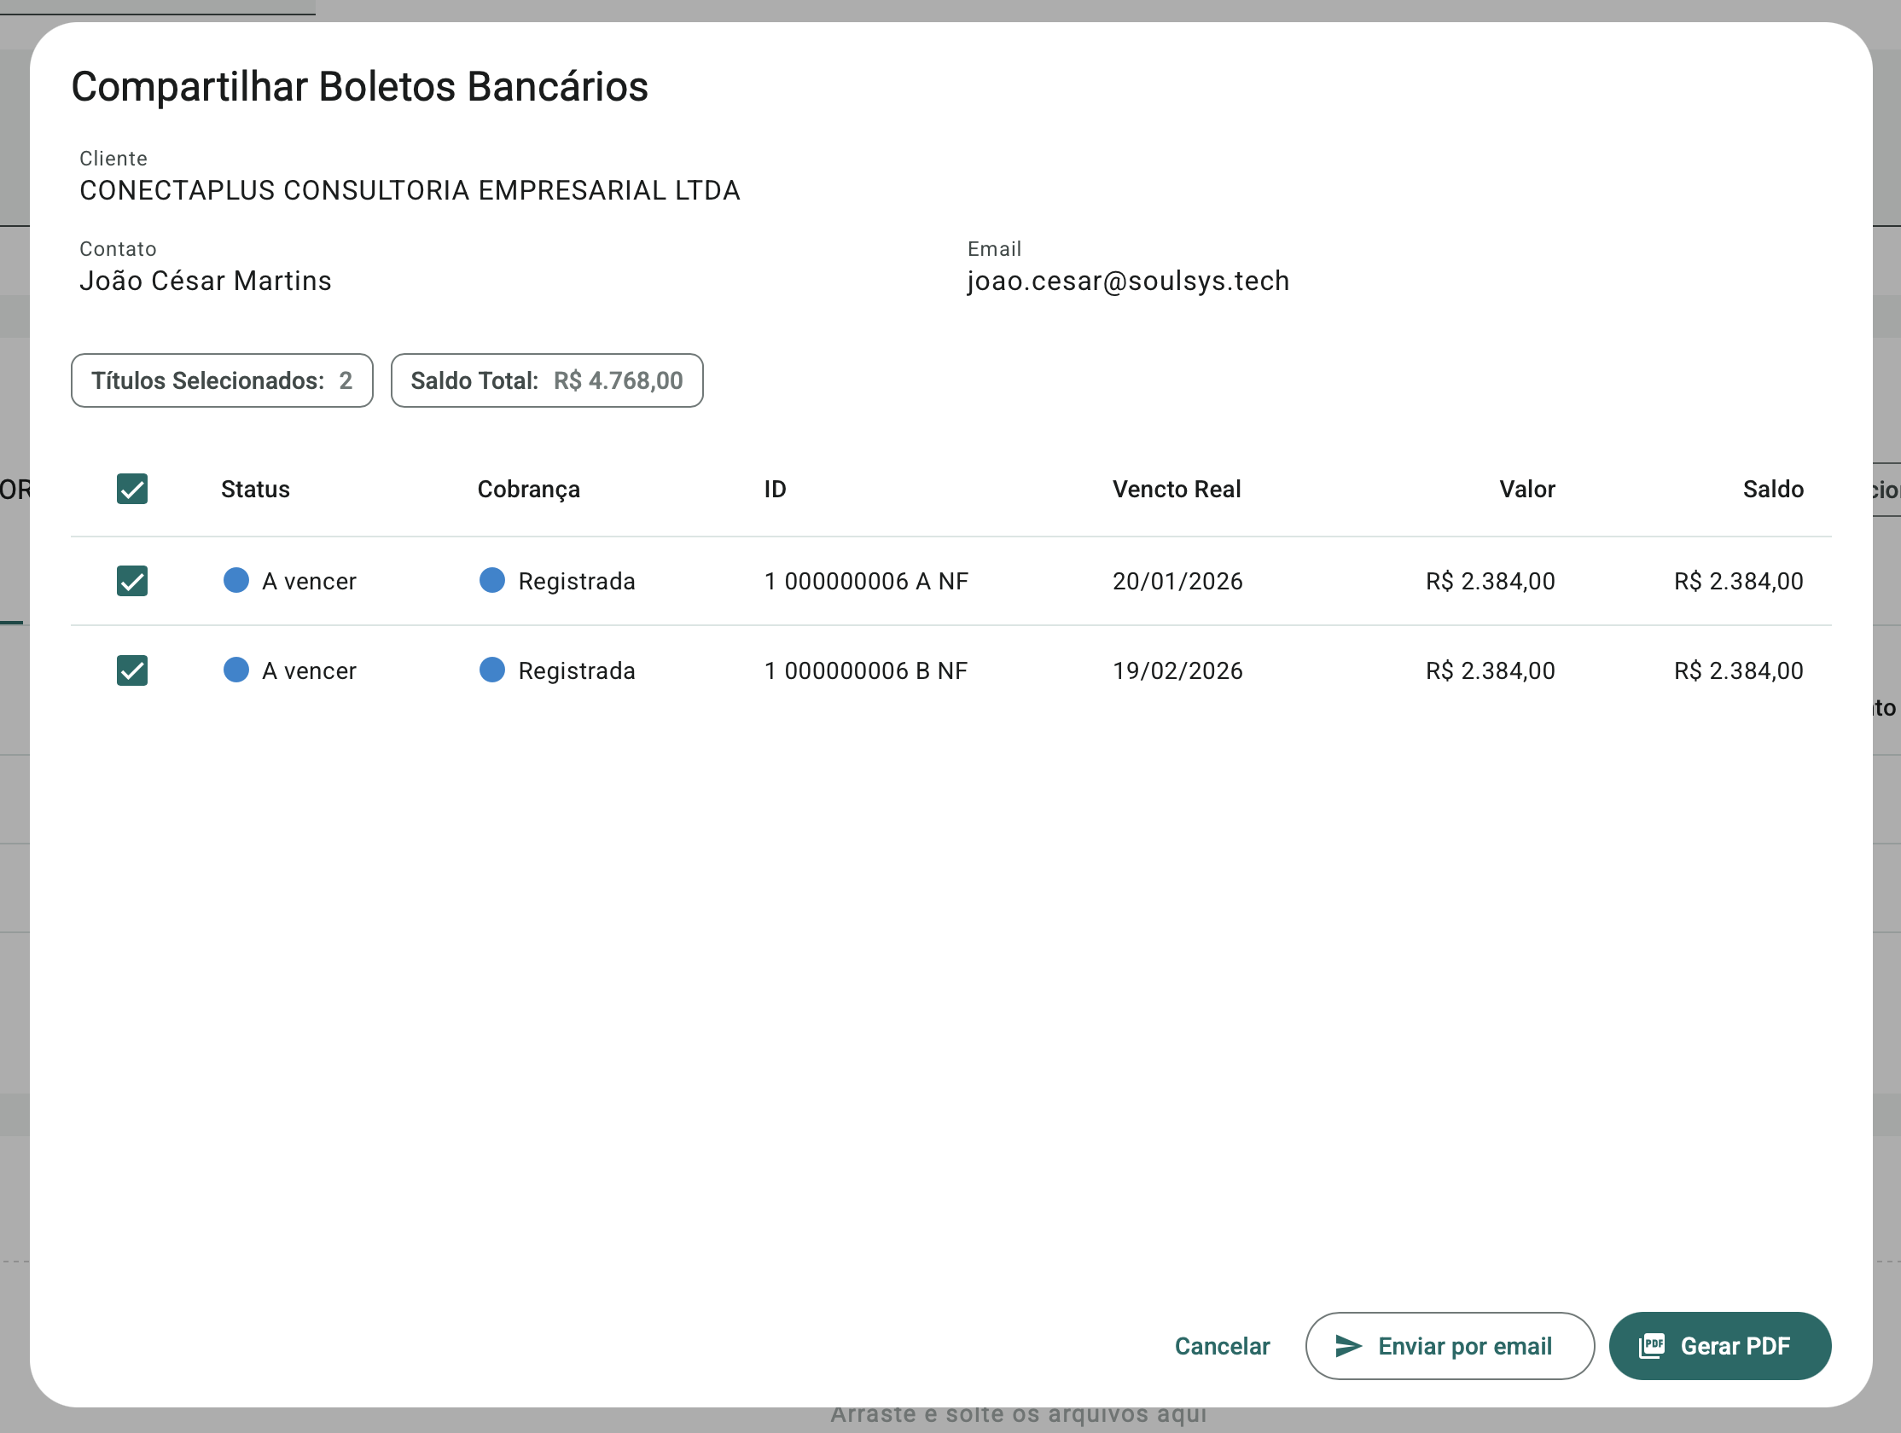Click the Títulos Selecionados chip
This screenshot has height=1433, width=1901.
222,380
